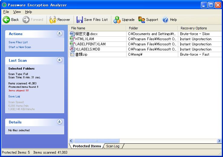Click the zip archive icon for 書類.zip
223x157 pixels.
(72, 54)
